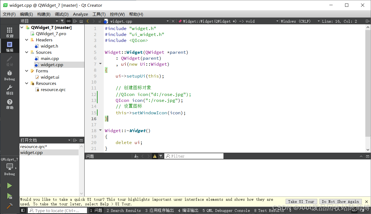This screenshot has width=371, height=214.
Task: Toggle synchronize with editor link icon
Action: (69, 21)
